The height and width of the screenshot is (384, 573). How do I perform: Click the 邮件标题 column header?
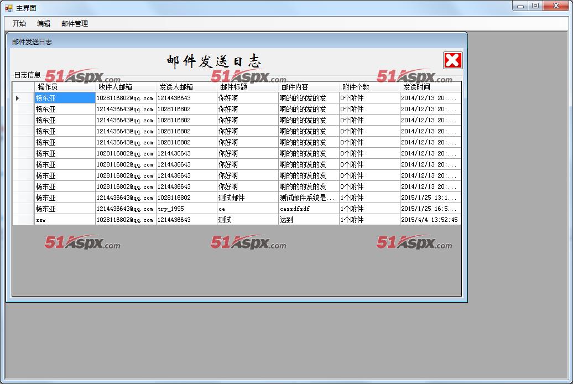pyautogui.click(x=247, y=87)
